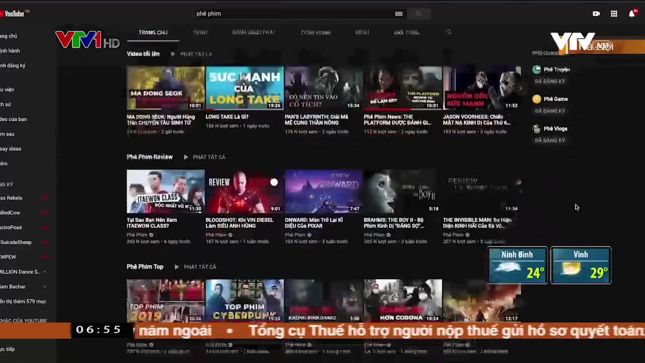Click next arrow on Phê Phim Review row

coord(520,191)
